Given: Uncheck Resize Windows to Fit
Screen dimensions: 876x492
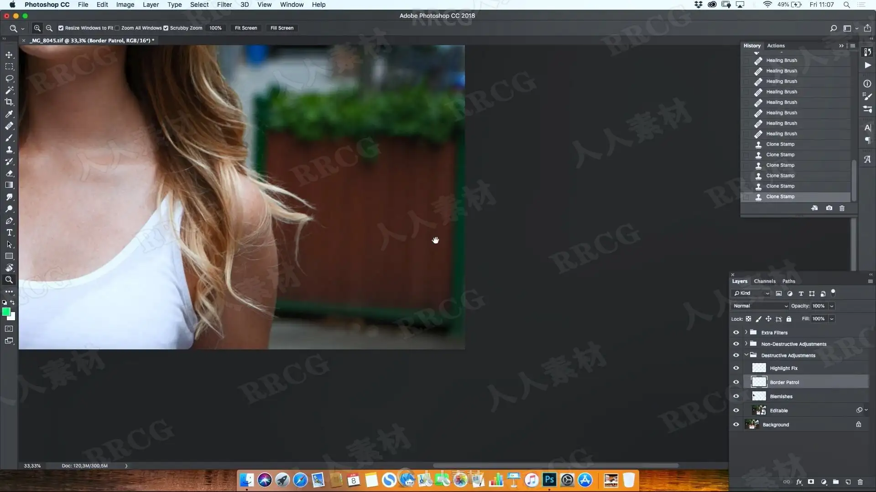Looking at the screenshot, I should pyautogui.click(x=61, y=28).
